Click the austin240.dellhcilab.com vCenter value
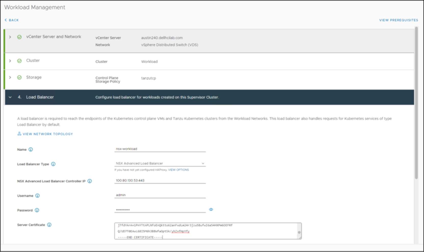Image resolution: width=424 pixels, height=252 pixels. point(162,38)
